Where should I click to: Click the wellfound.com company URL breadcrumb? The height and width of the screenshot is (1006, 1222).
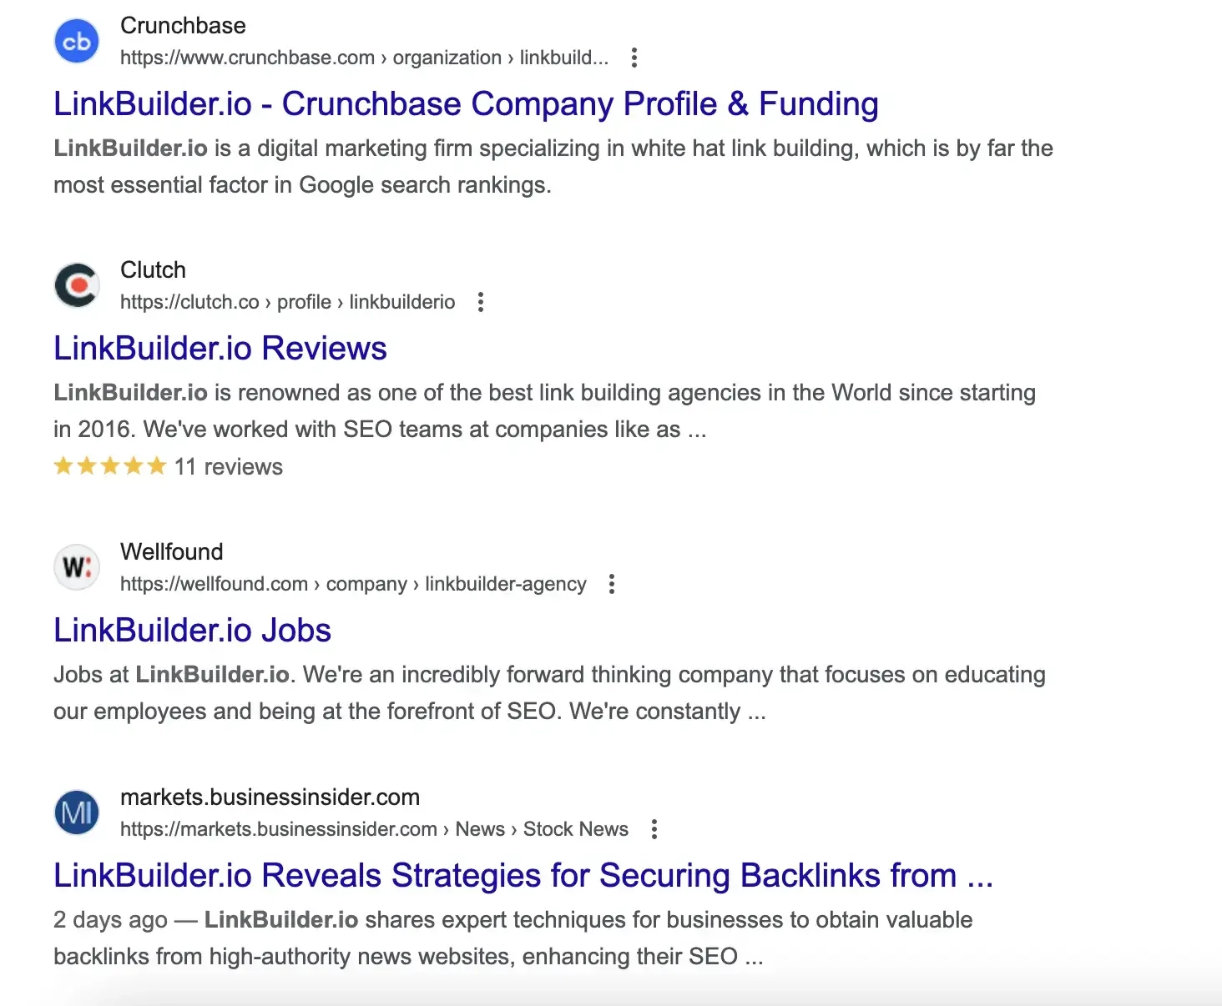click(352, 584)
